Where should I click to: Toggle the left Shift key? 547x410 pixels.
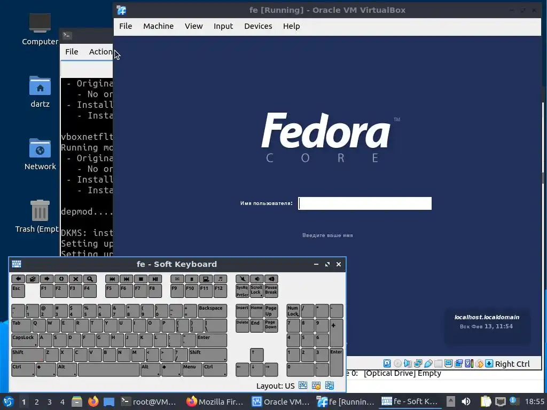(28, 354)
